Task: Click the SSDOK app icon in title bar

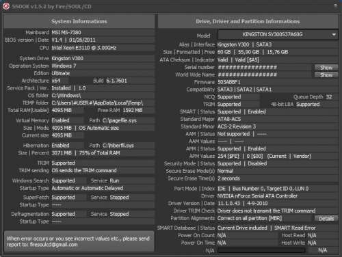Action: pyautogui.click(x=6, y=6)
